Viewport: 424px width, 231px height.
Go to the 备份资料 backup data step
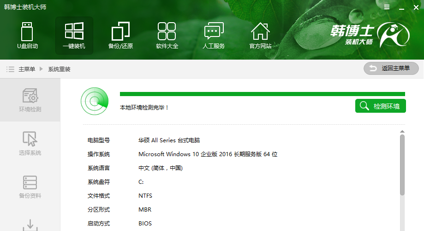pos(30,187)
